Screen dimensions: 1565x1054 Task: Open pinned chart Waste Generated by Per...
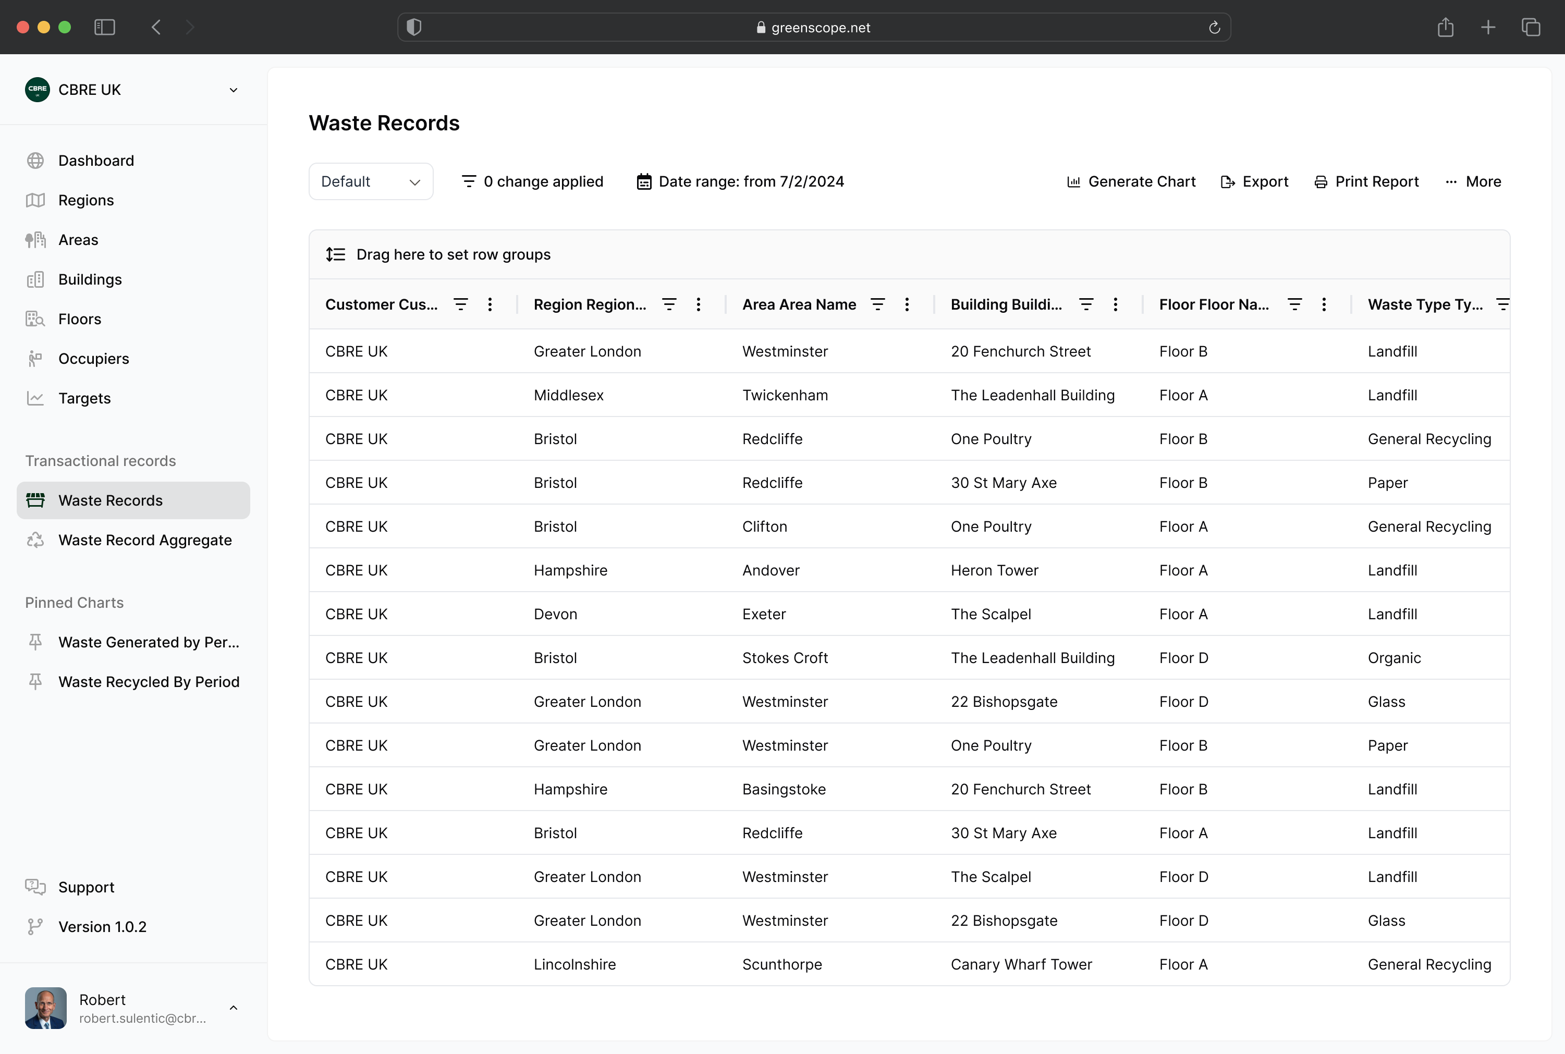coord(133,643)
